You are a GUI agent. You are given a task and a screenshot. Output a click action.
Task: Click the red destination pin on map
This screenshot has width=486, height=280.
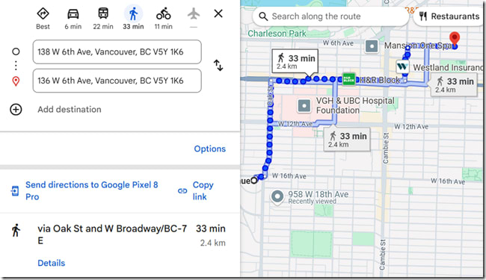(455, 39)
